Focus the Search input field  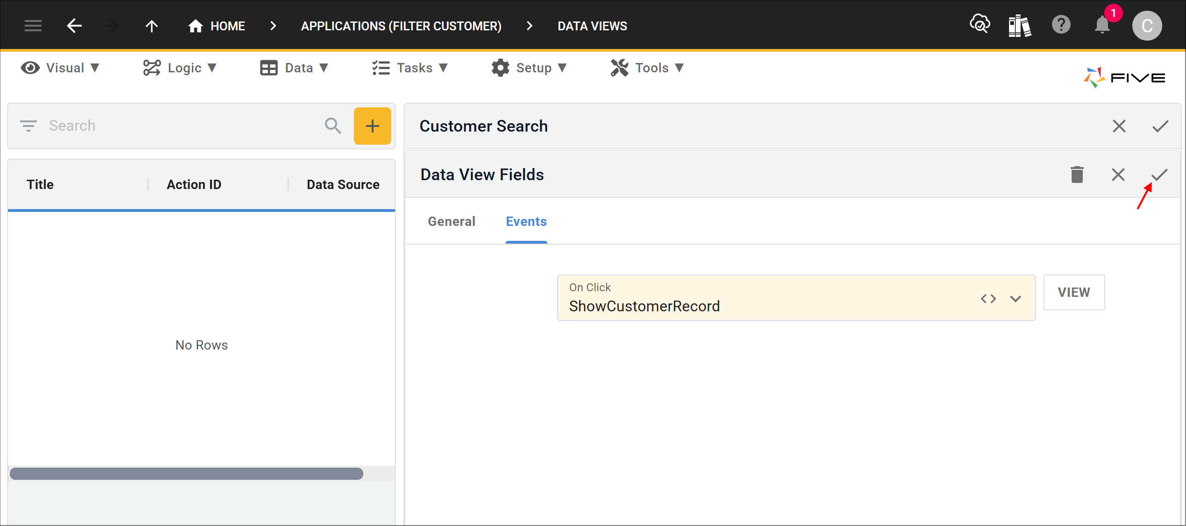point(182,126)
